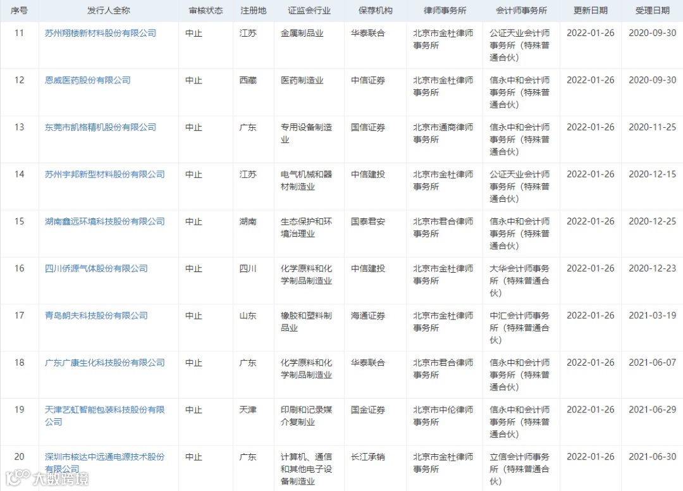The height and width of the screenshot is (491, 683).
Task: Click acceptance date 2021-03-19
Action: point(652,316)
